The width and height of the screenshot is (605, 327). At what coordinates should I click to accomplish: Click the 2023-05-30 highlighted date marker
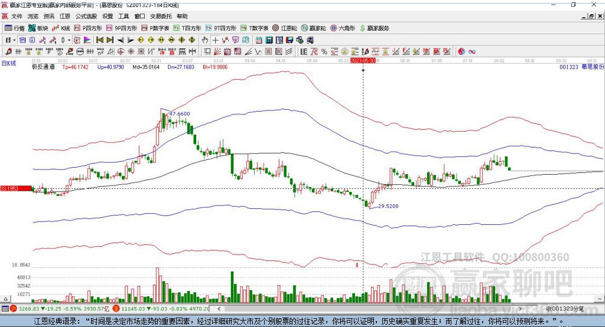pos(363,61)
